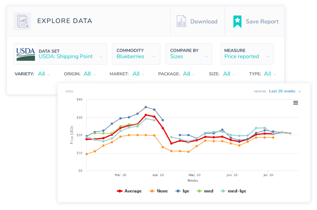Click the Download file icon
The height and width of the screenshot is (210, 317).
181,21
